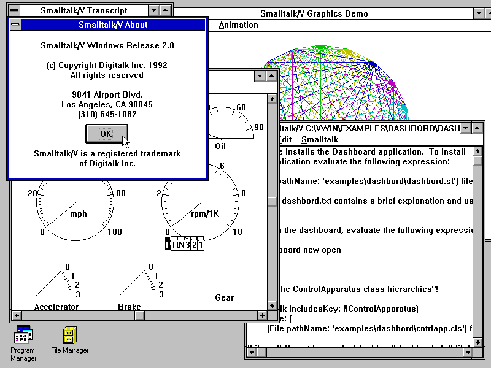The height and width of the screenshot is (368, 491).
Task: Select gear 1 on the gear selector
Action: click(x=201, y=243)
